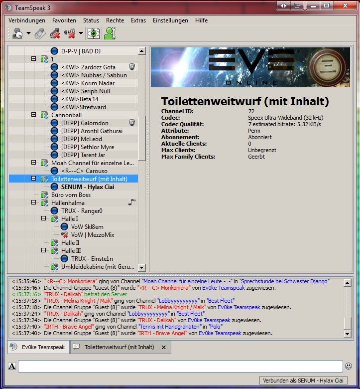Click channel icon of Büro vom Boss
Screen dimensions: 360x389
[x=45, y=194]
